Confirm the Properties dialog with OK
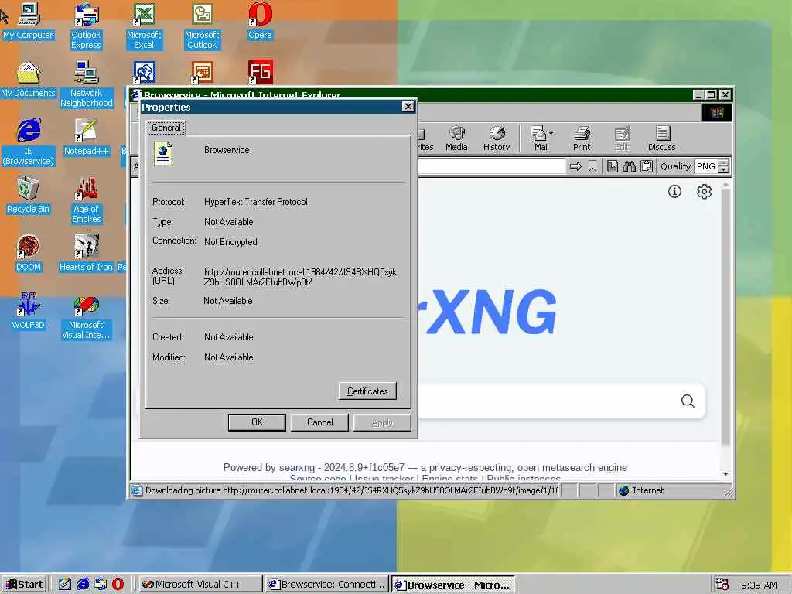This screenshot has width=792, height=594. coord(257,422)
